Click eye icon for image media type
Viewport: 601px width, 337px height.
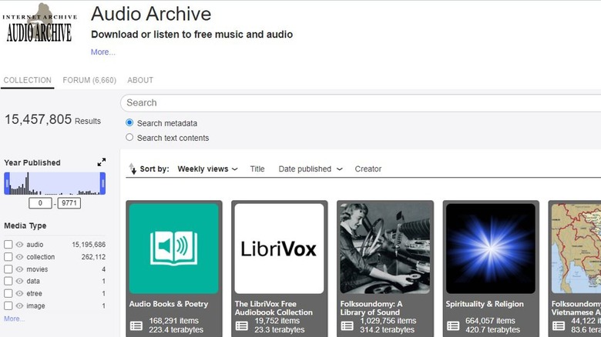[x=19, y=305]
